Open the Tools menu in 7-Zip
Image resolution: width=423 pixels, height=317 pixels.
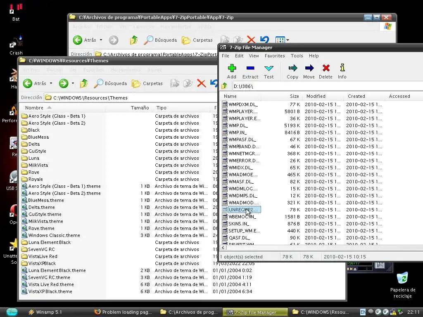point(297,56)
